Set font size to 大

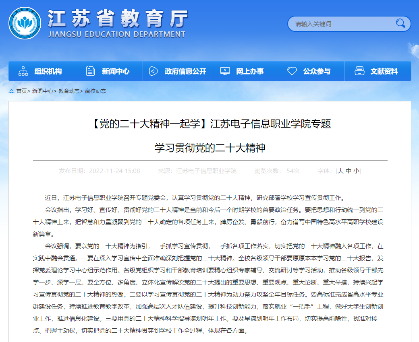[340, 171]
